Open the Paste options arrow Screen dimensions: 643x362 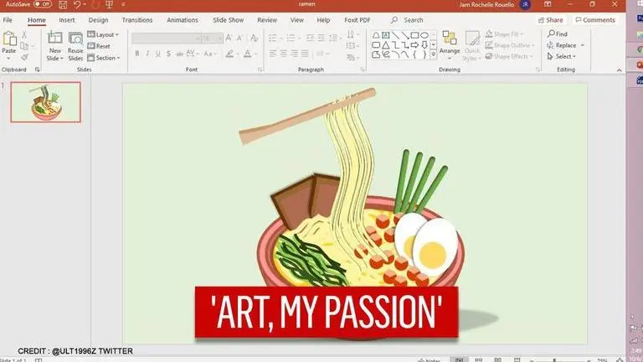[x=8, y=59]
